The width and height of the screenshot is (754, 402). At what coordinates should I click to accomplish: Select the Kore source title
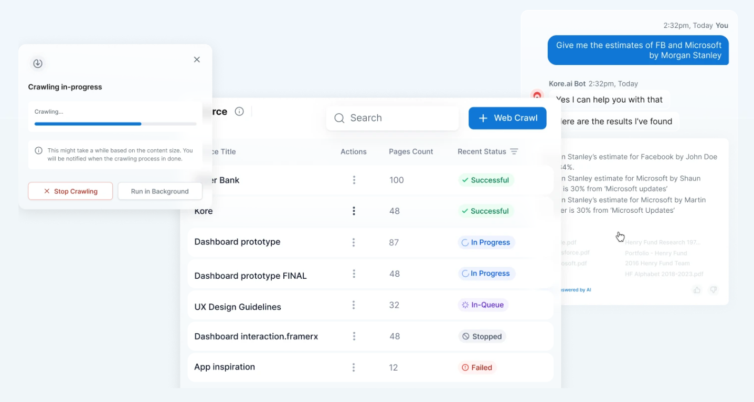click(204, 211)
